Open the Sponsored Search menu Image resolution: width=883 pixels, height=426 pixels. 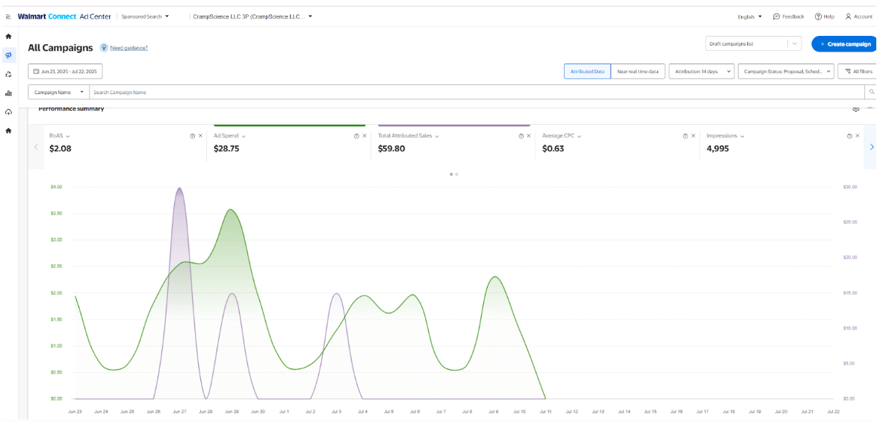pyautogui.click(x=145, y=17)
